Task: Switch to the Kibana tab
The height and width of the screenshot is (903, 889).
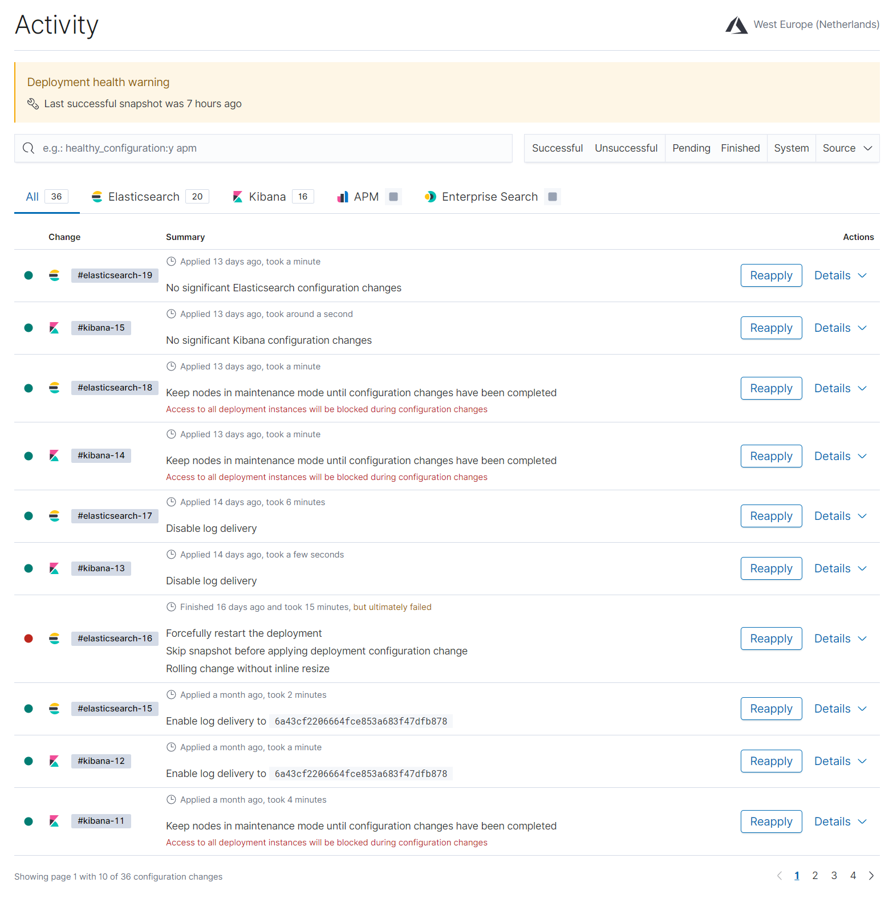Action: tap(273, 197)
